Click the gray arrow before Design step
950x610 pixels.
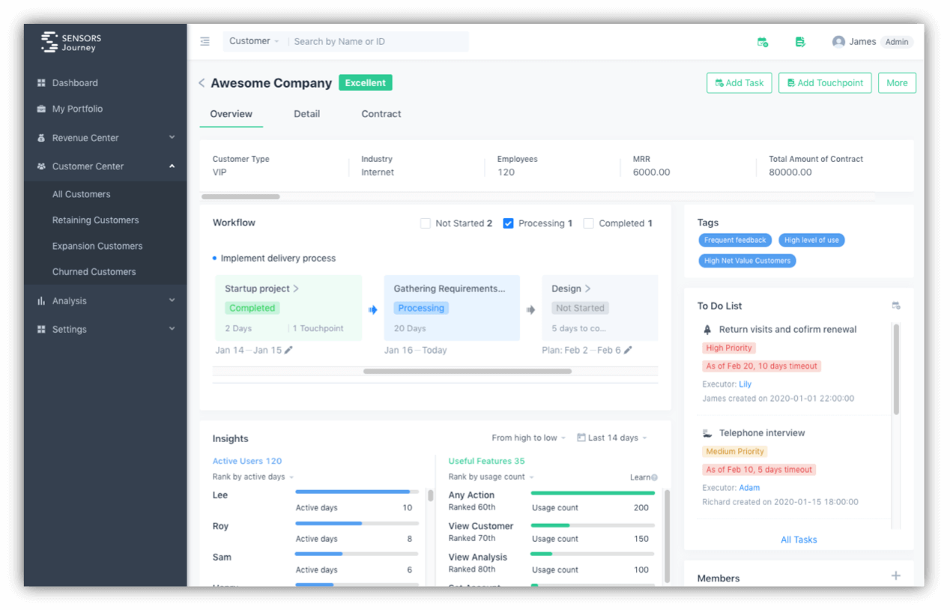coord(530,309)
